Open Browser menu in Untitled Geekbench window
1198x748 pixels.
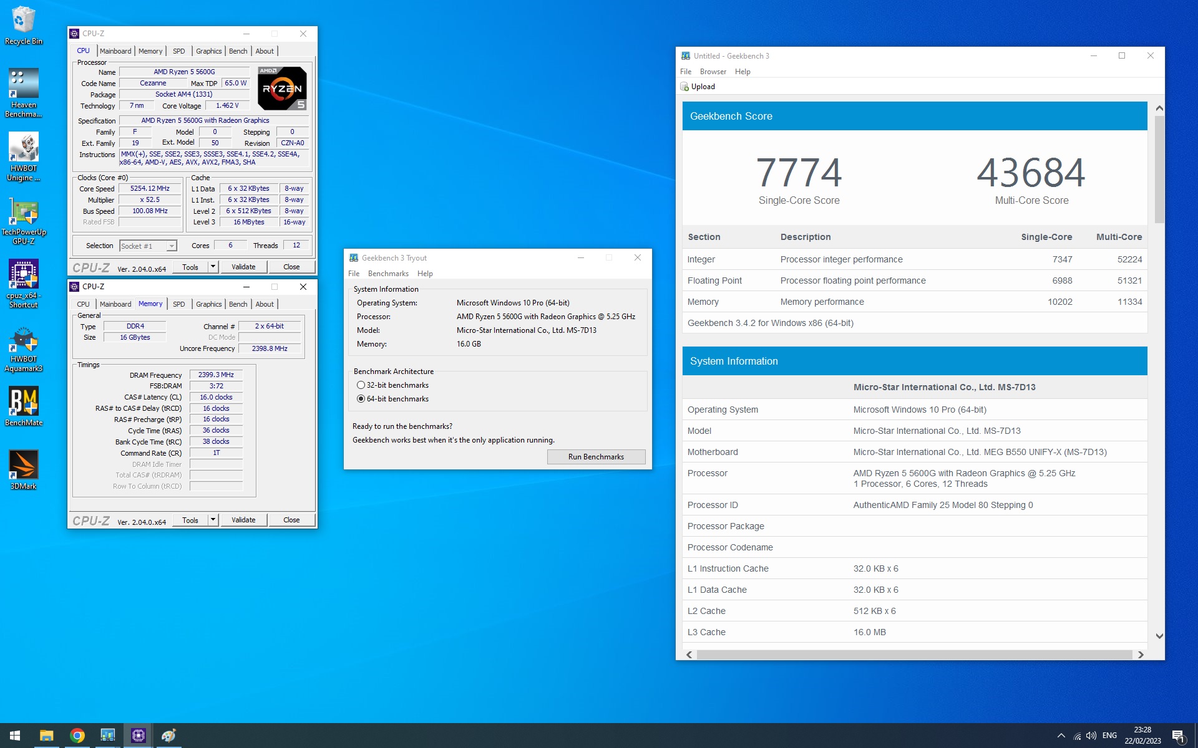click(713, 72)
